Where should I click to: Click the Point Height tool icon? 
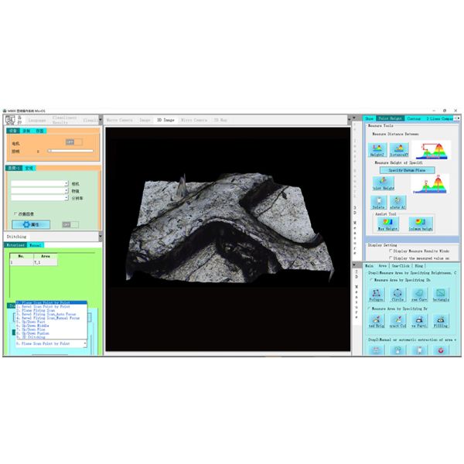point(383,184)
